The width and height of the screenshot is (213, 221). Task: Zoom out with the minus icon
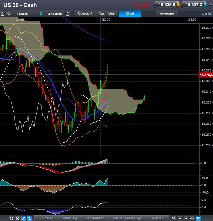[x=180, y=218]
